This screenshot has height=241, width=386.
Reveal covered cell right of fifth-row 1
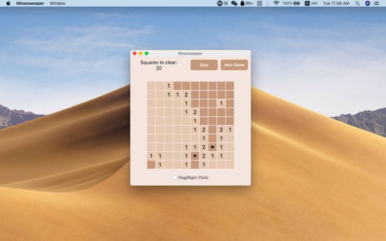(x=204, y=121)
